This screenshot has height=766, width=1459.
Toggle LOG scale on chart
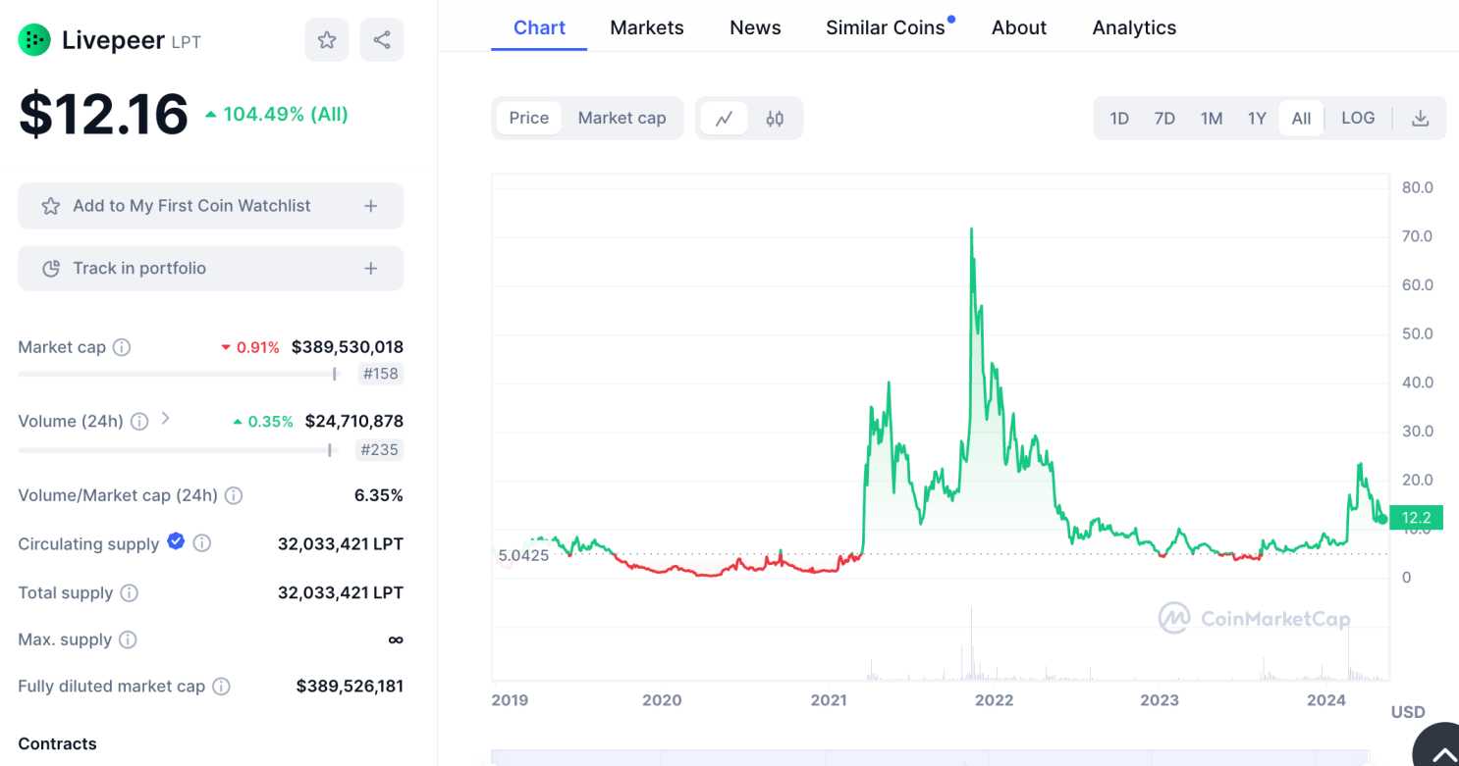(1358, 118)
